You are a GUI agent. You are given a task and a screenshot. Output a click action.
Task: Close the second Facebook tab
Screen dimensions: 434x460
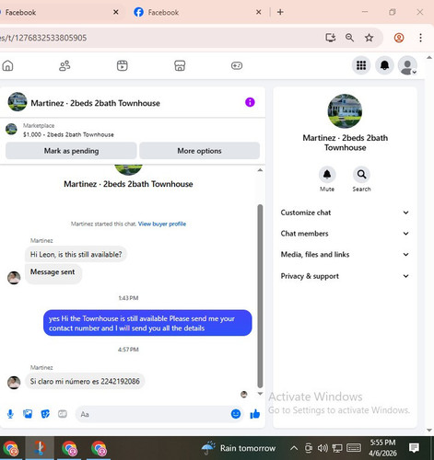click(259, 12)
